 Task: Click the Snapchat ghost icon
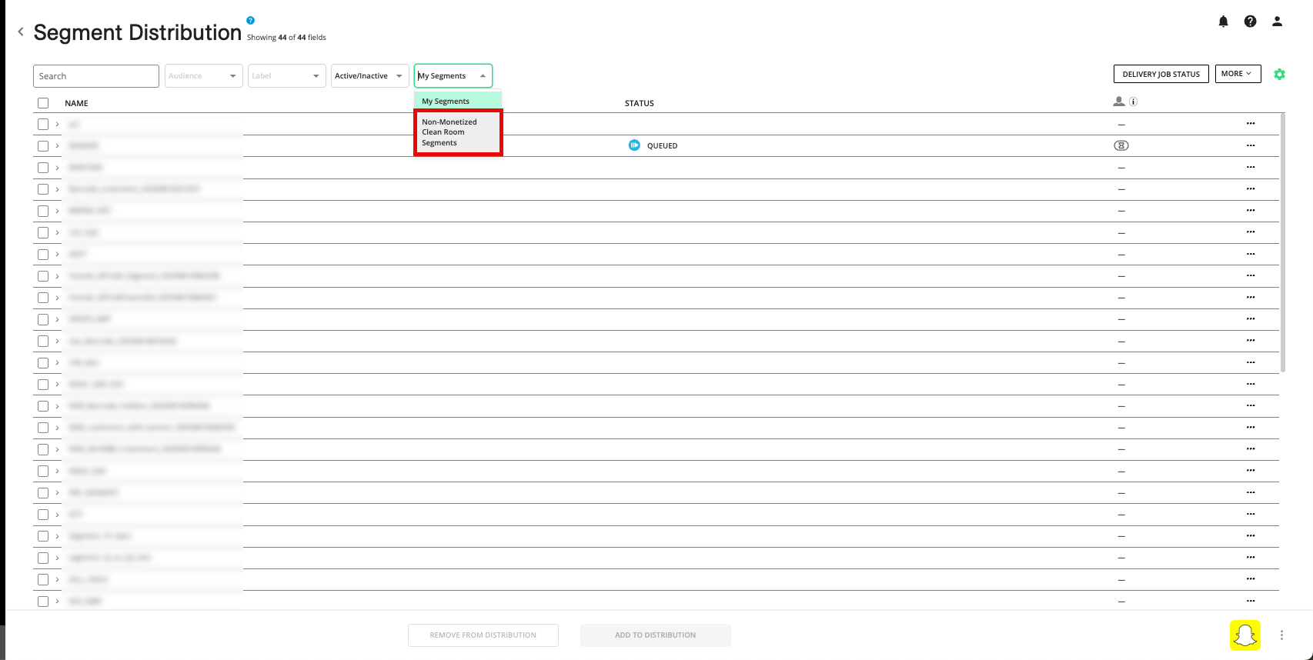[x=1245, y=635]
